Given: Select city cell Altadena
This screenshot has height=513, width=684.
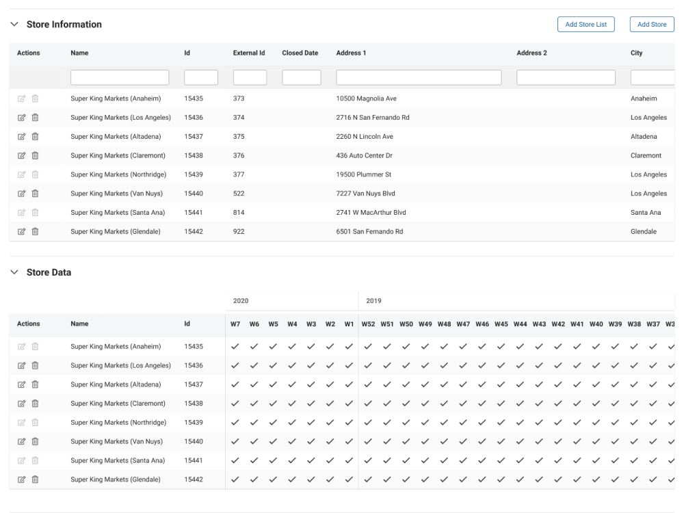Looking at the screenshot, I should 644,137.
